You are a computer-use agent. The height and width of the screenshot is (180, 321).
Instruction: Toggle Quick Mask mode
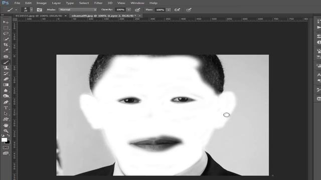[x=6, y=147]
